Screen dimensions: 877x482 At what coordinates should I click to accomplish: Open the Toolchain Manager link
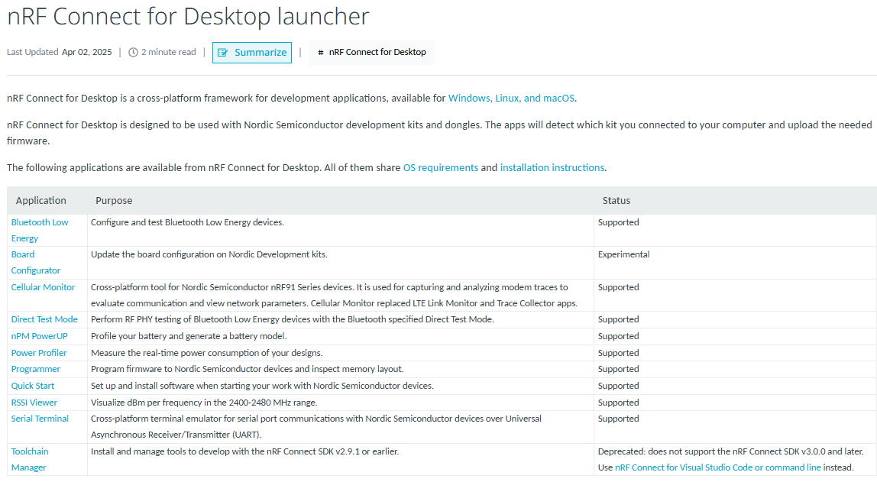(x=30, y=460)
